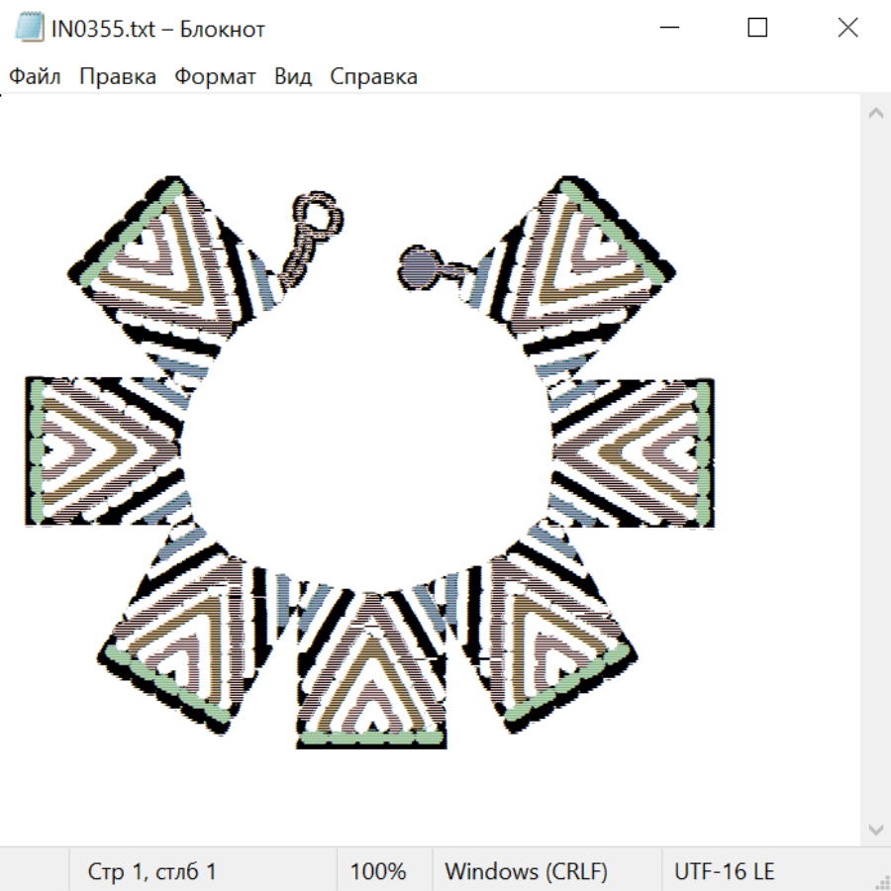This screenshot has height=891, width=891.
Task: Click the round bead clasp on the bracelet
Action: coord(420,266)
